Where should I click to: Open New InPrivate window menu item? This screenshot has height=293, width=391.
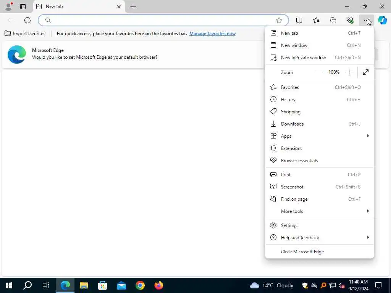[x=320, y=58]
